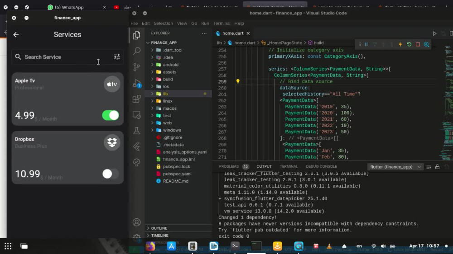Open the Selection menu
Viewport: 453px width, 254px height.
pos(163,24)
